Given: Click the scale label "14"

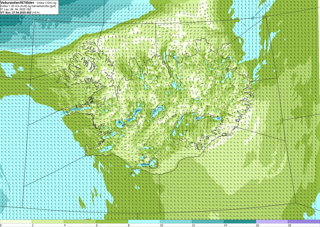Looking at the screenshot, I should pos(225,225).
